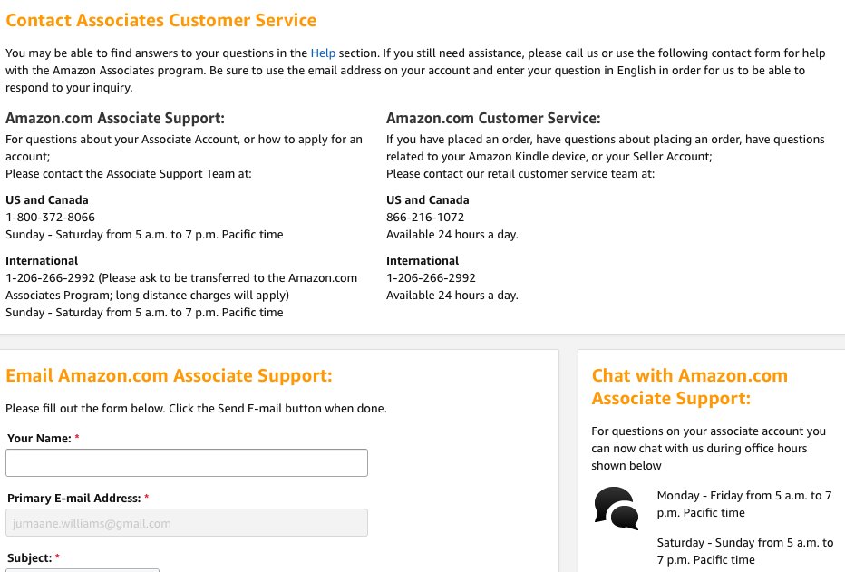Open the Subject dropdown
The height and width of the screenshot is (572, 845).
click(x=82, y=570)
